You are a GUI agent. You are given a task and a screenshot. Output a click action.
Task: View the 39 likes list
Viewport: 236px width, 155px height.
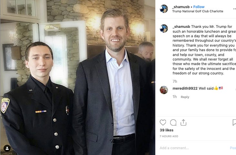click(167, 130)
